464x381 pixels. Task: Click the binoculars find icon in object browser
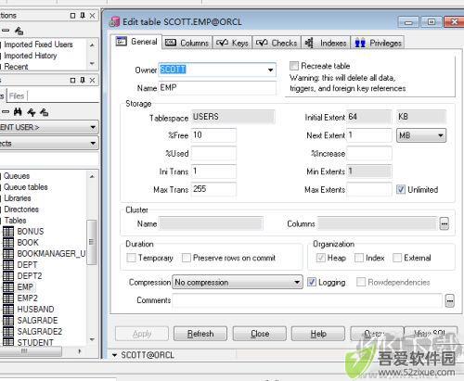pos(18,112)
